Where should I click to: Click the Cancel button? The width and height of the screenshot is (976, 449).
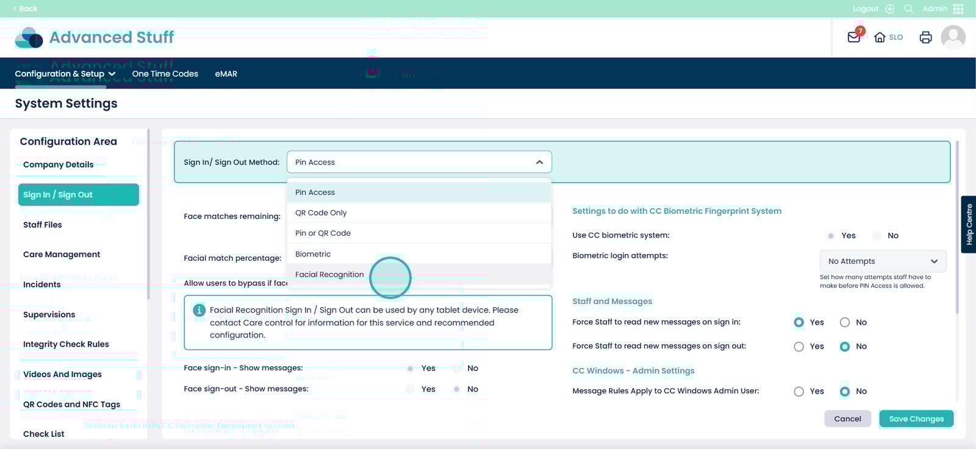point(847,419)
